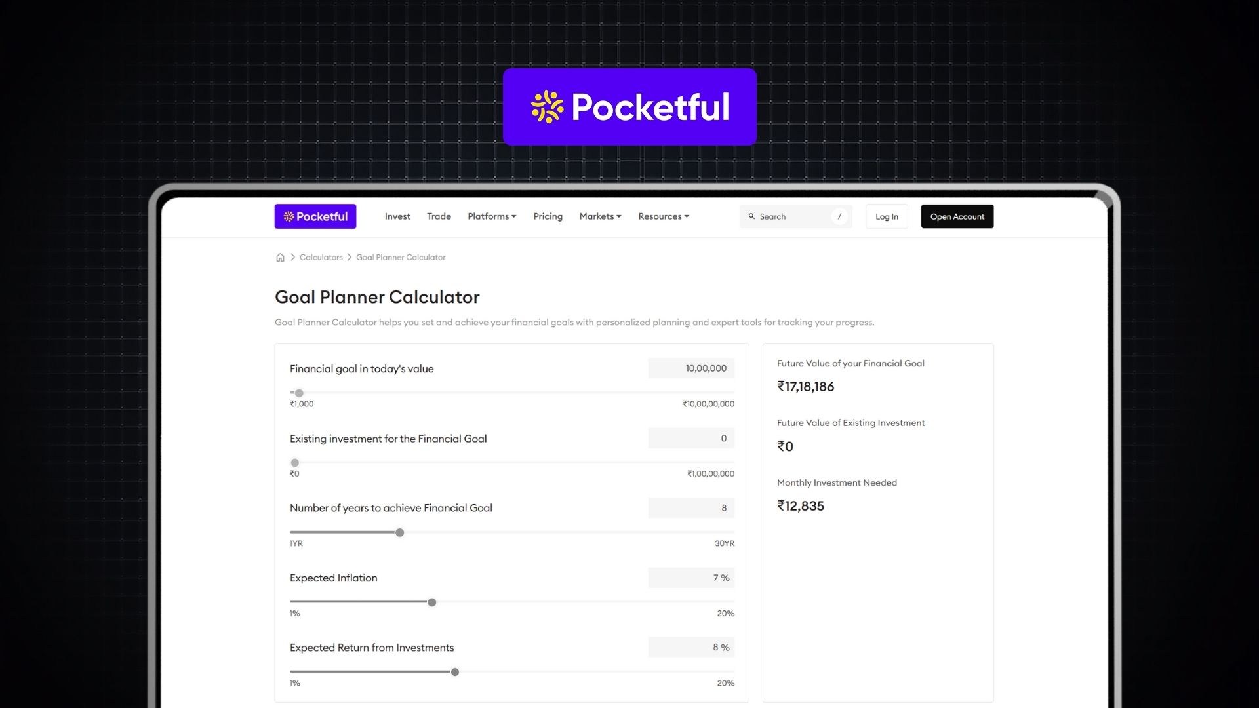The width and height of the screenshot is (1259, 708).
Task: Click the Existing investment amount field
Action: [x=690, y=438]
